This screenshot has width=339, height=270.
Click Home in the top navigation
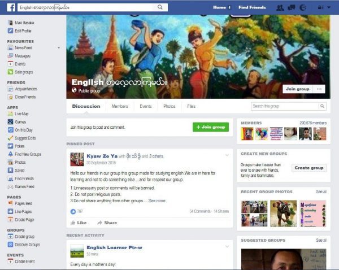[219, 7]
